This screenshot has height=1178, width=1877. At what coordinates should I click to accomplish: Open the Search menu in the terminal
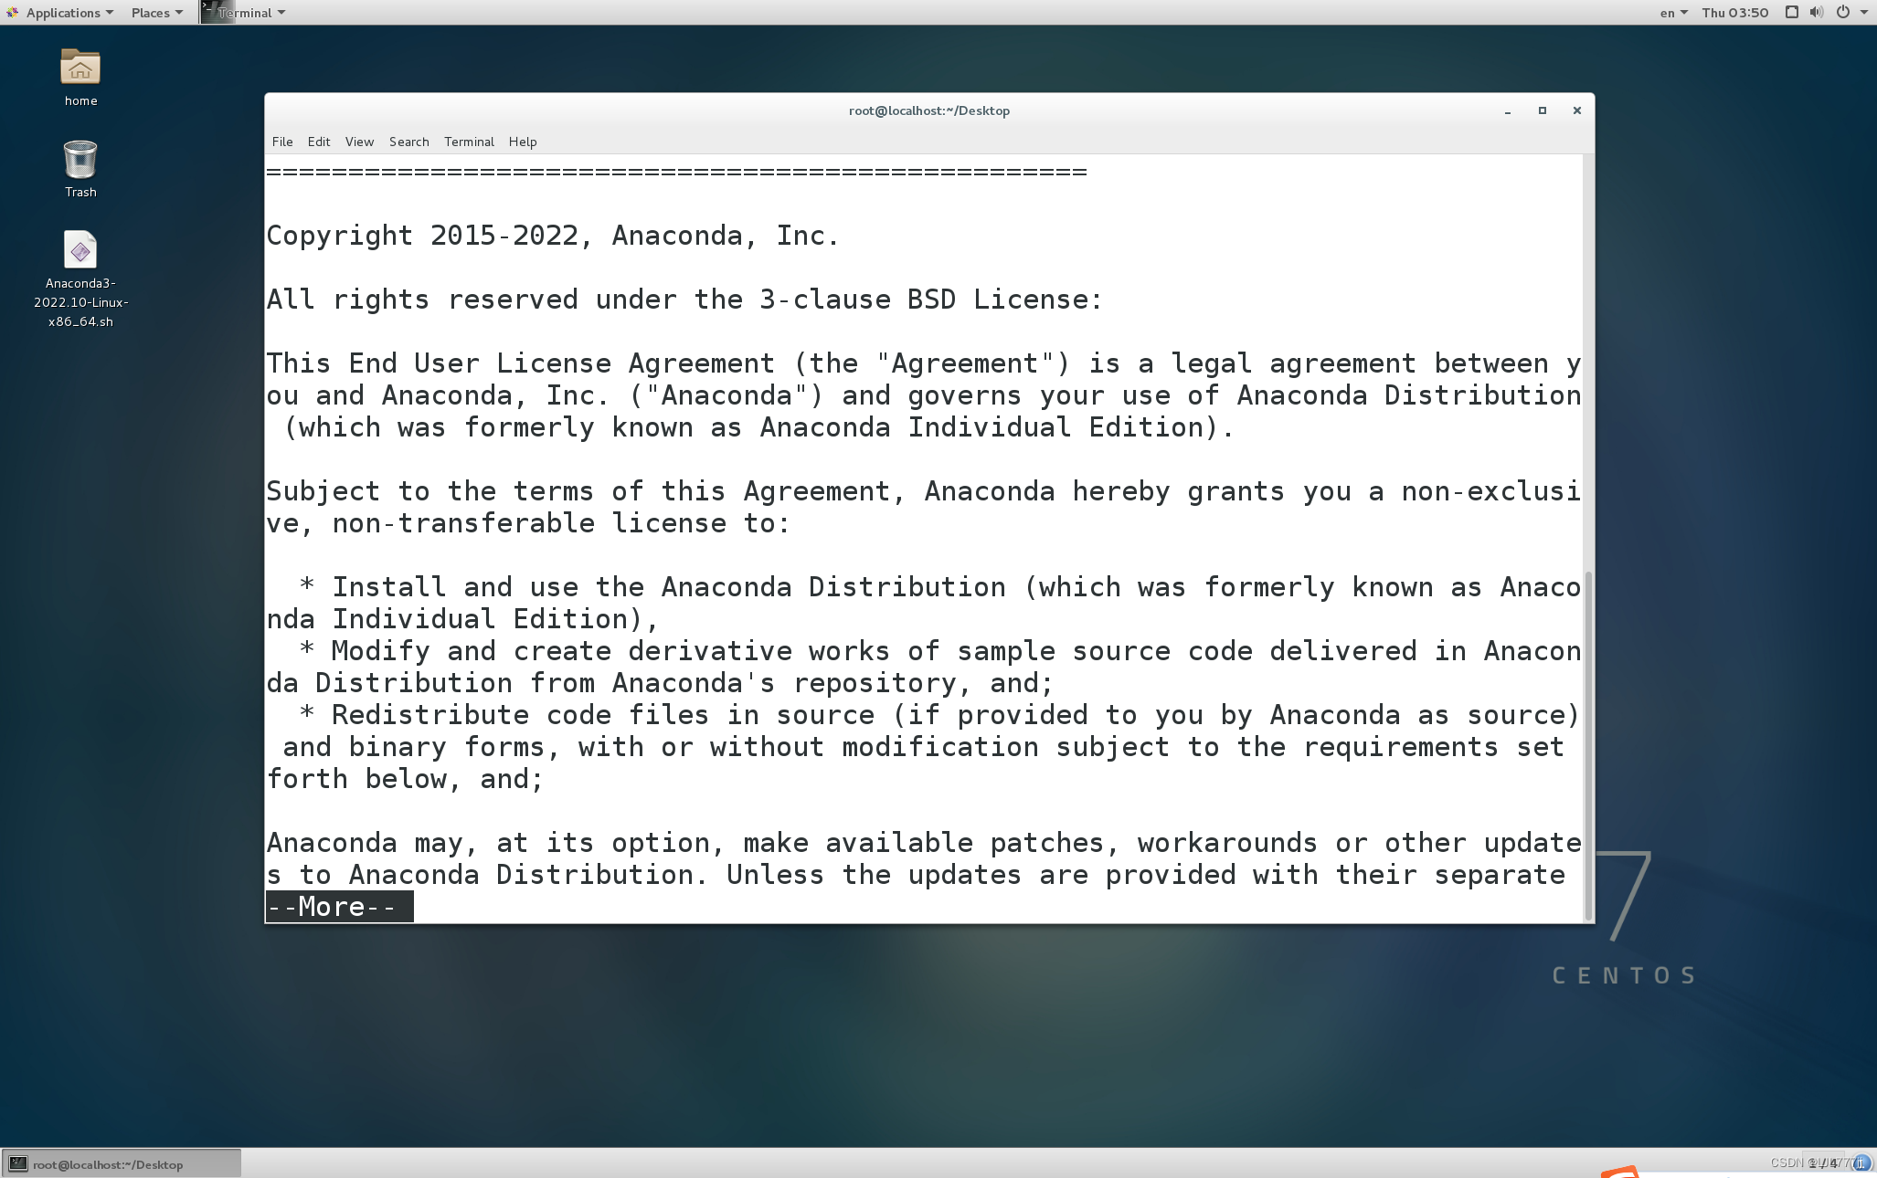pyautogui.click(x=408, y=142)
